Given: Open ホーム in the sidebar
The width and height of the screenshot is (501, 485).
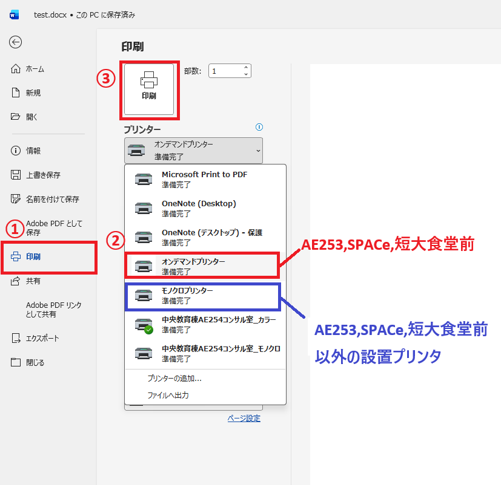Looking at the screenshot, I should [x=35, y=69].
